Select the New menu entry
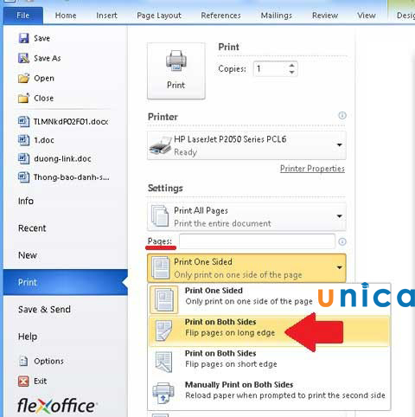Image resolution: width=415 pixels, height=417 pixels. (x=28, y=255)
